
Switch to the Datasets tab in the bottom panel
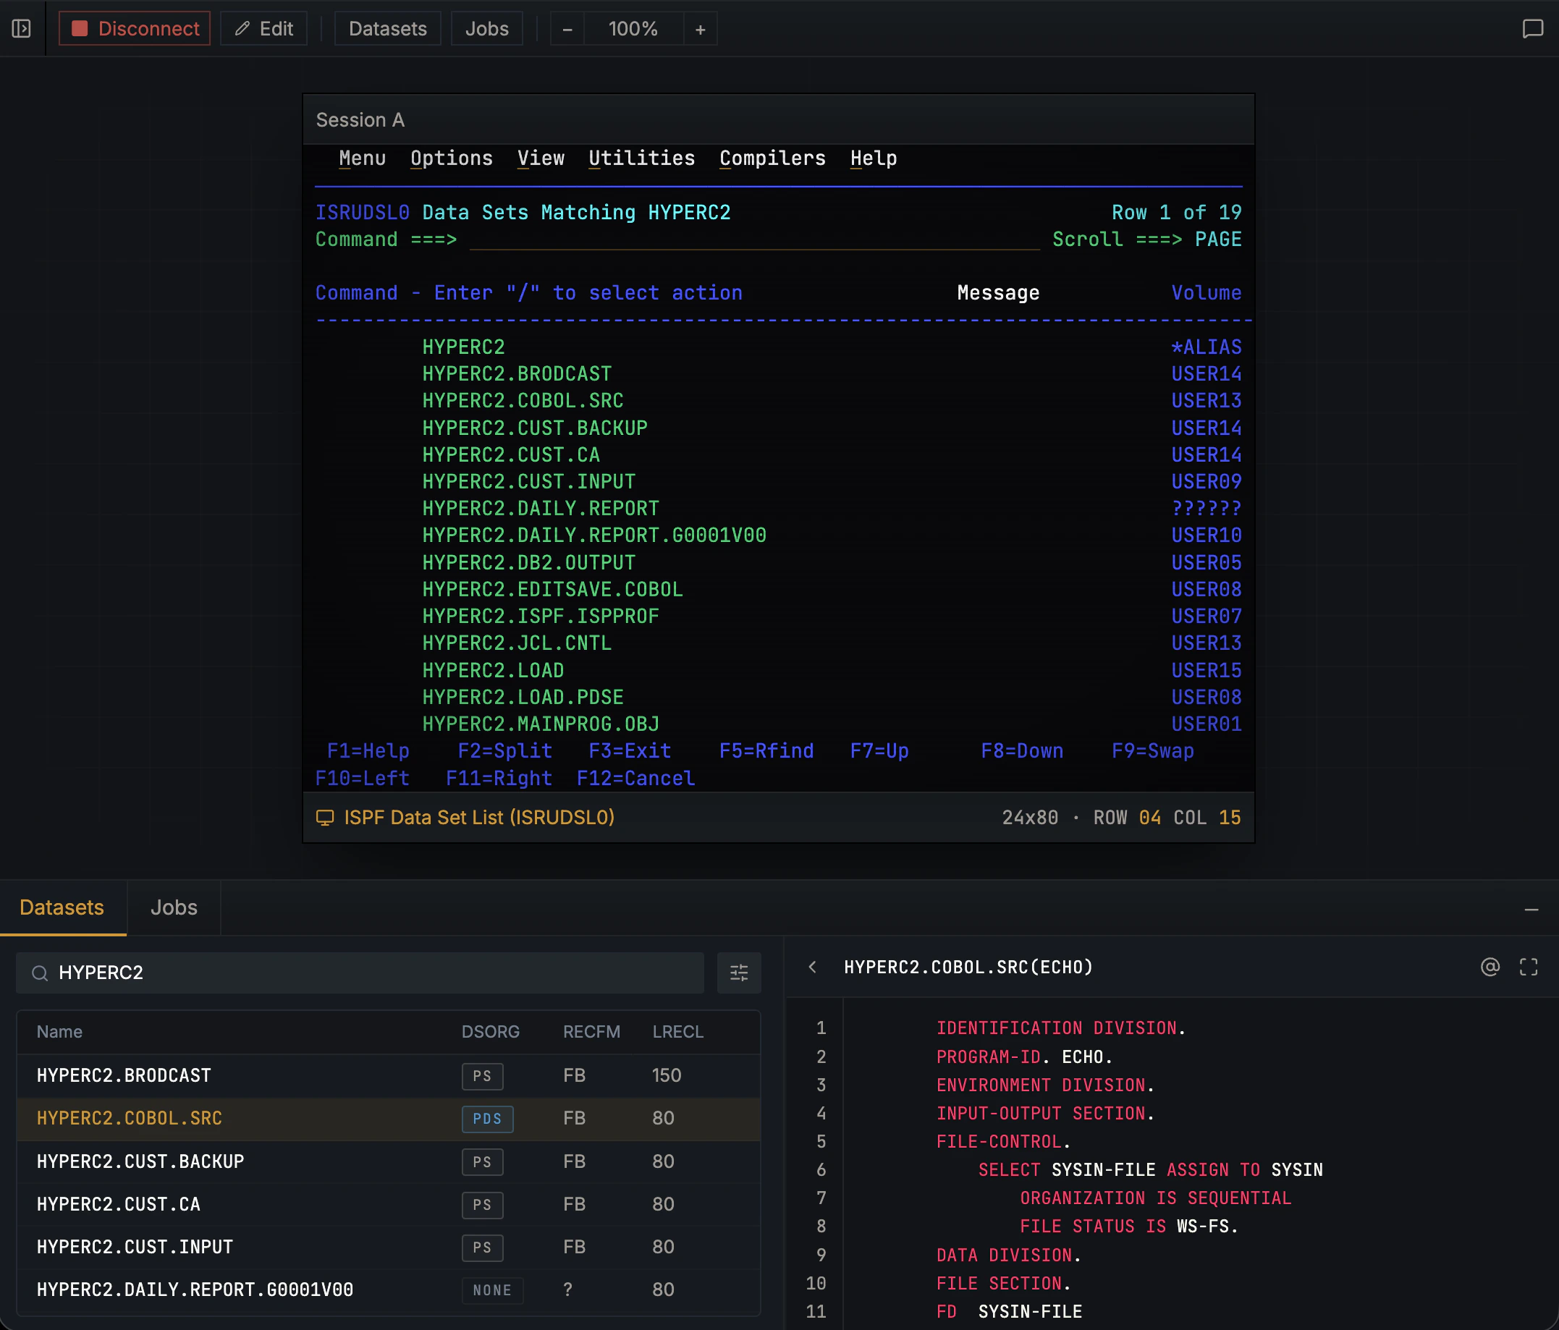point(62,907)
